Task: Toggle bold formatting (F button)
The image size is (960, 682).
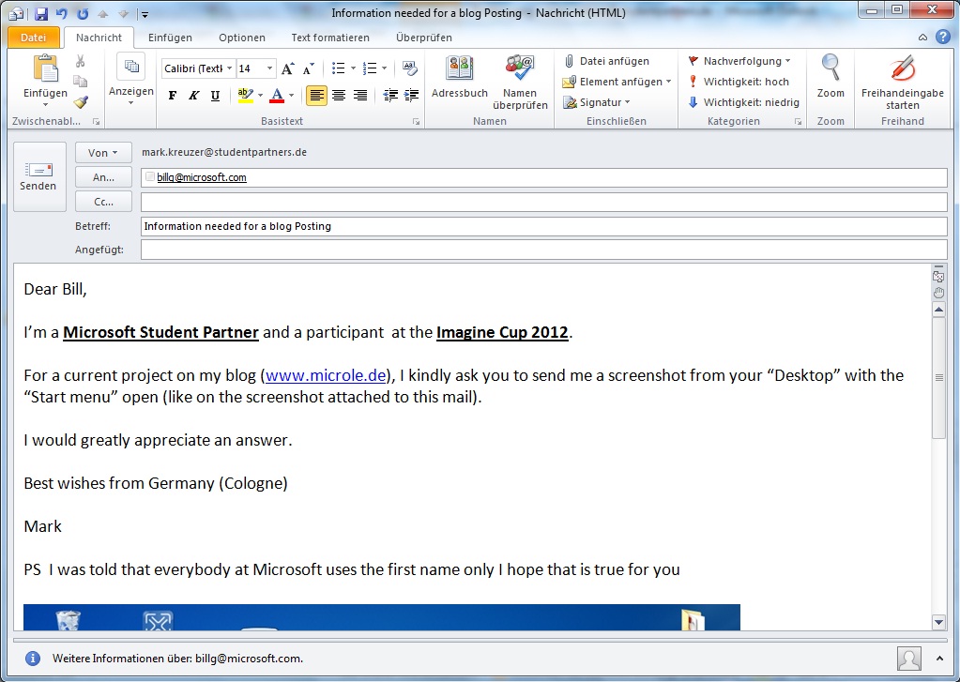Action: click(172, 96)
